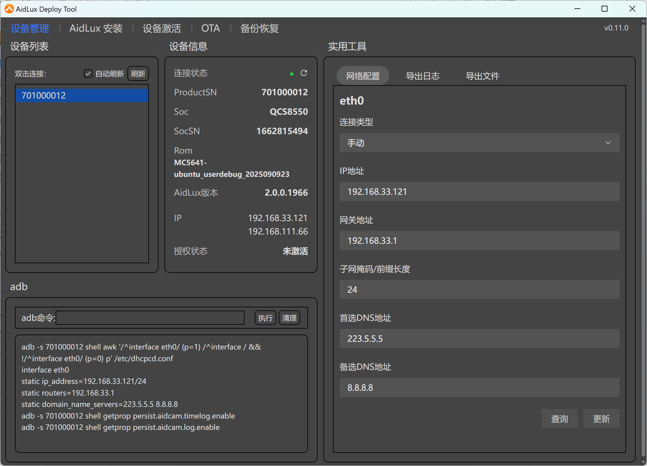This screenshot has height=466, width=647.
Task: Click the dropdown chevron beside 手动
Action: (x=608, y=143)
